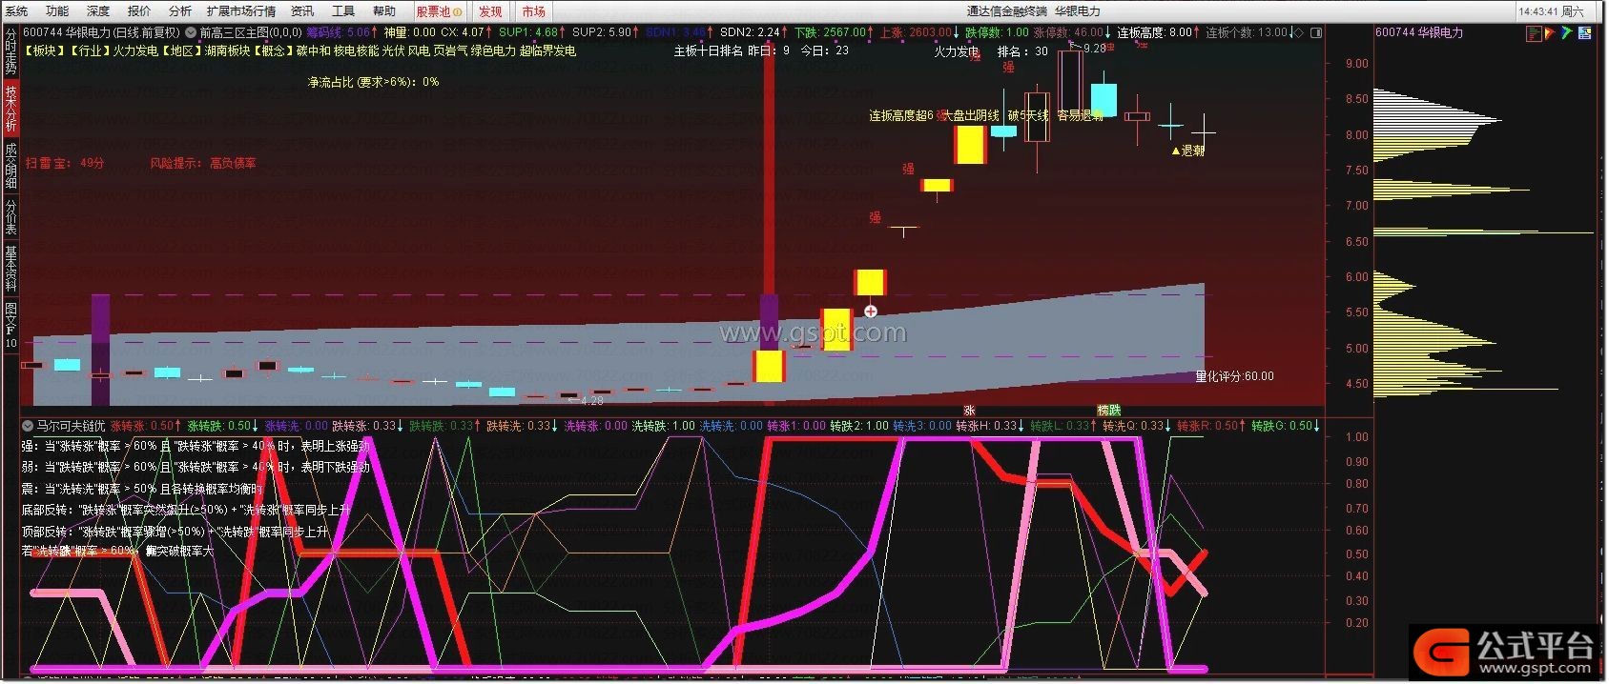
Task: Click the 涨停数: 46.00 value
Action: point(1068,32)
